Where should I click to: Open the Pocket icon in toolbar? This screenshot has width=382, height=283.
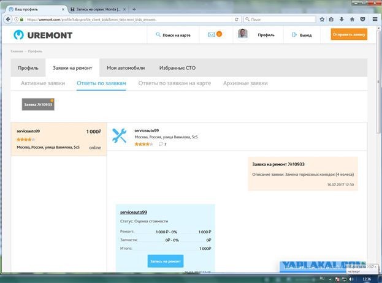point(363,19)
